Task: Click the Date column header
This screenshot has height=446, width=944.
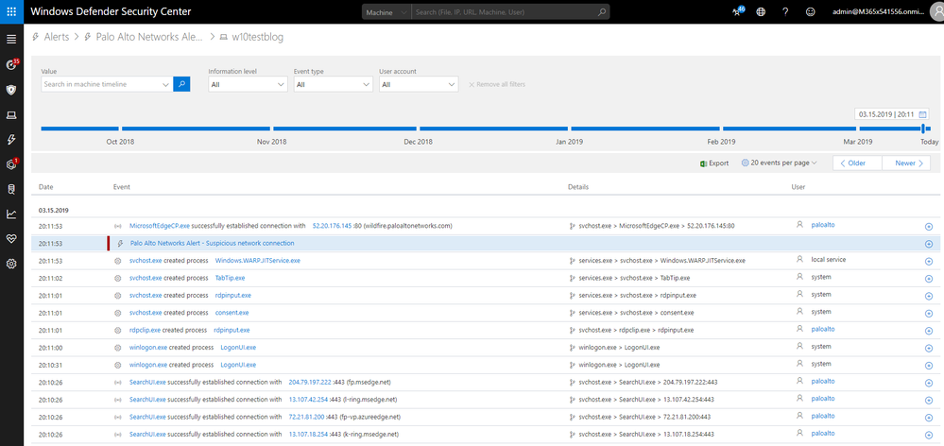Action: click(45, 187)
